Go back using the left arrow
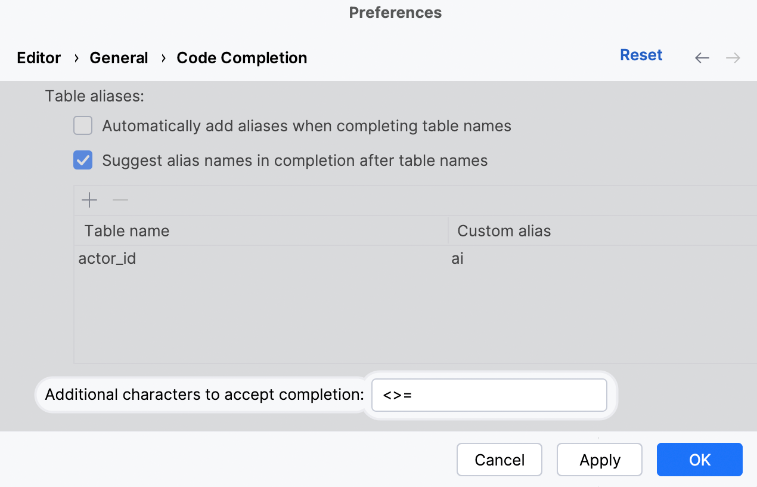The width and height of the screenshot is (757, 487). (x=702, y=58)
